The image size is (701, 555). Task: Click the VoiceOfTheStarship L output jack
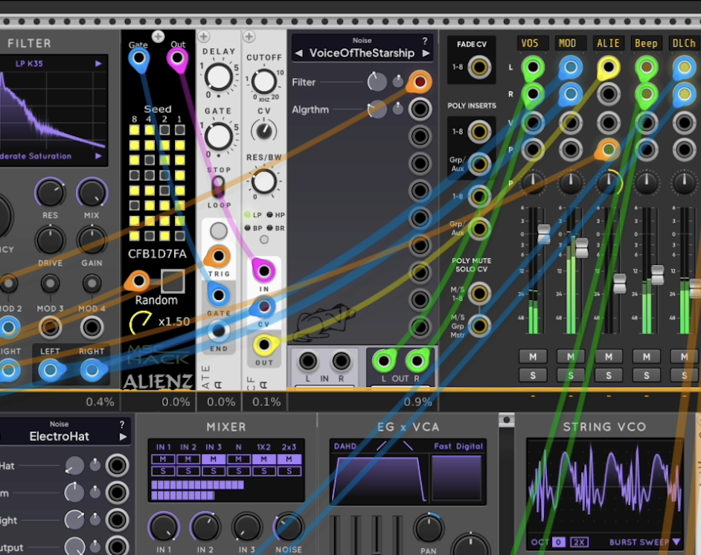(383, 361)
